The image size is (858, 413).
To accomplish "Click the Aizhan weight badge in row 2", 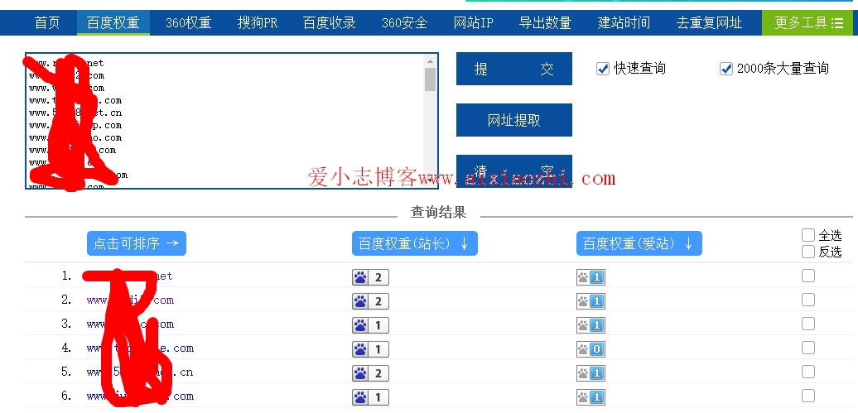I will (x=590, y=301).
